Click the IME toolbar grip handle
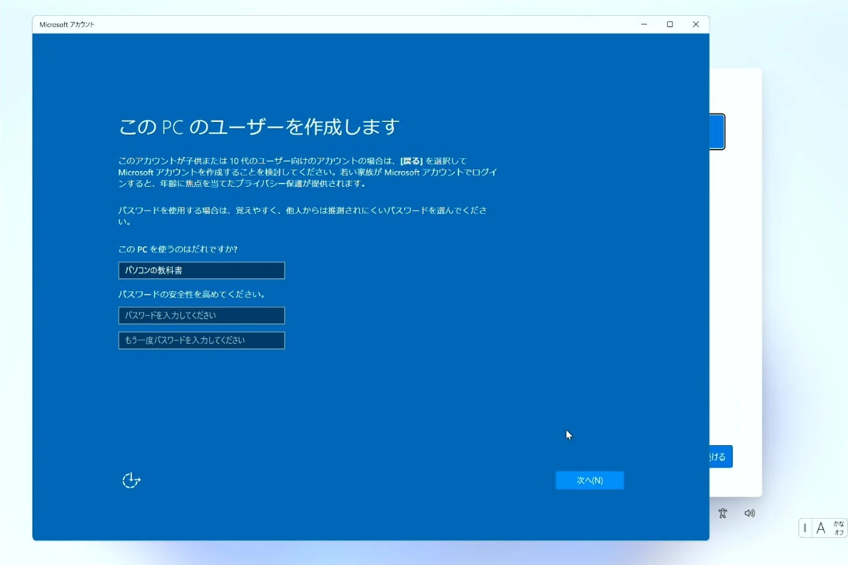Image resolution: width=848 pixels, height=565 pixels. point(805,528)
